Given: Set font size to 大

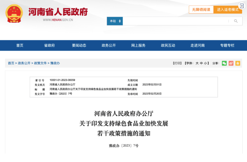Looking at the screenshot, I should click(x=197, y=63).
